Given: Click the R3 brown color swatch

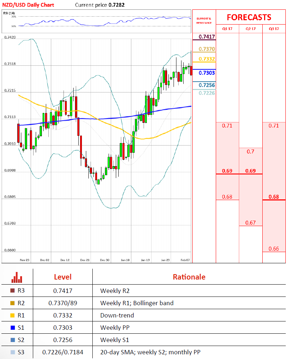Looking at the screenshot, I should 13,290.
